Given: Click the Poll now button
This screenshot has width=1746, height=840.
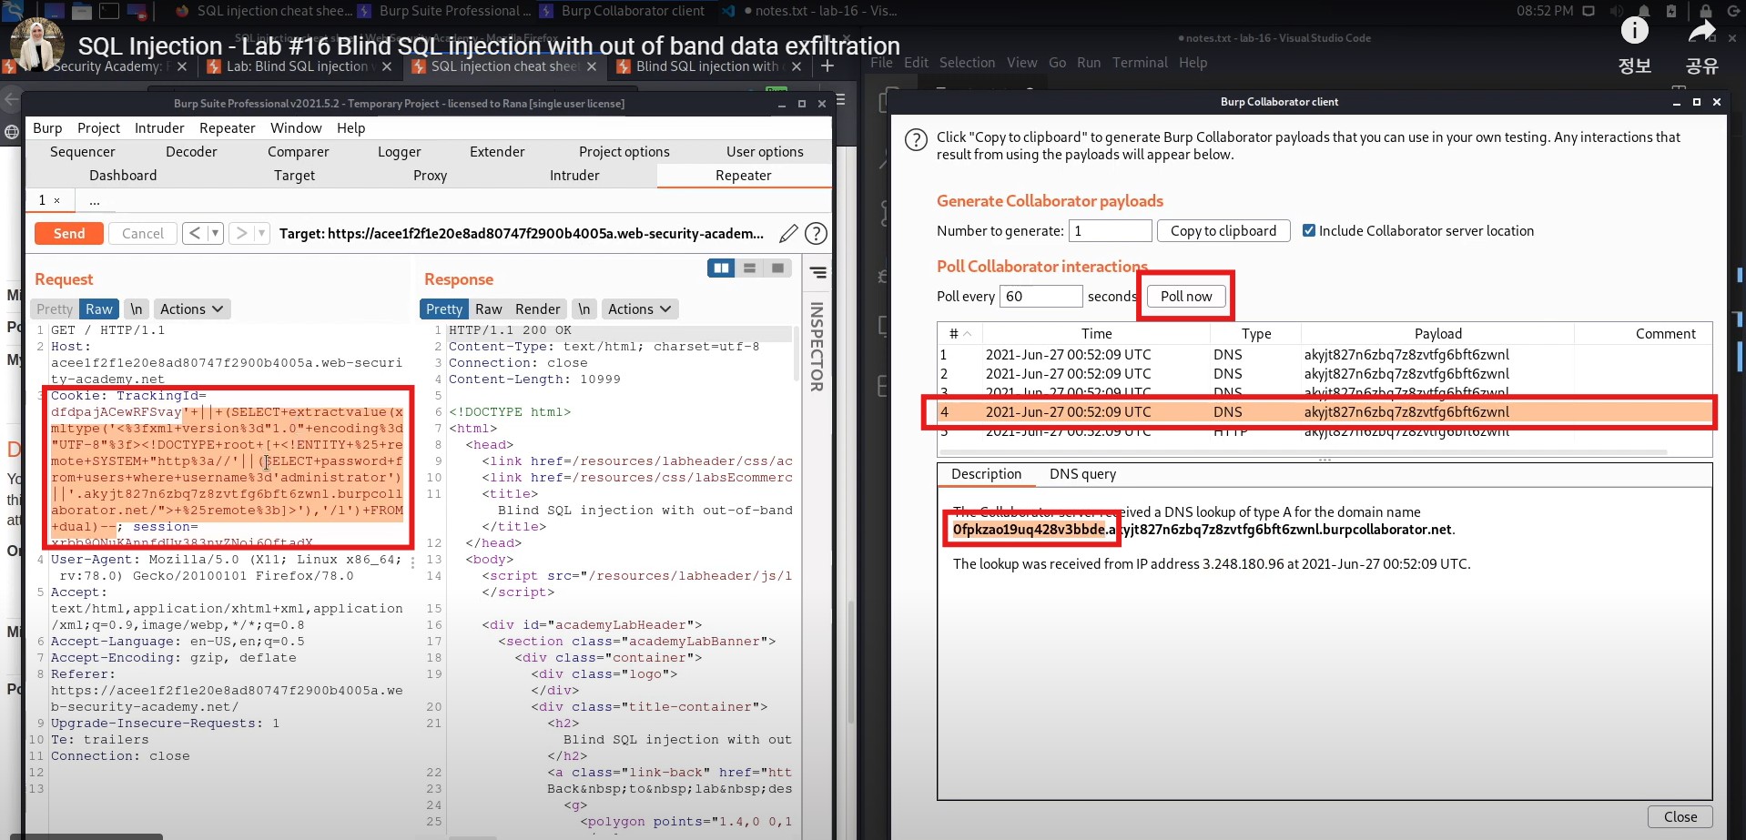Looking at the screenshot, I should point(1186,297).
